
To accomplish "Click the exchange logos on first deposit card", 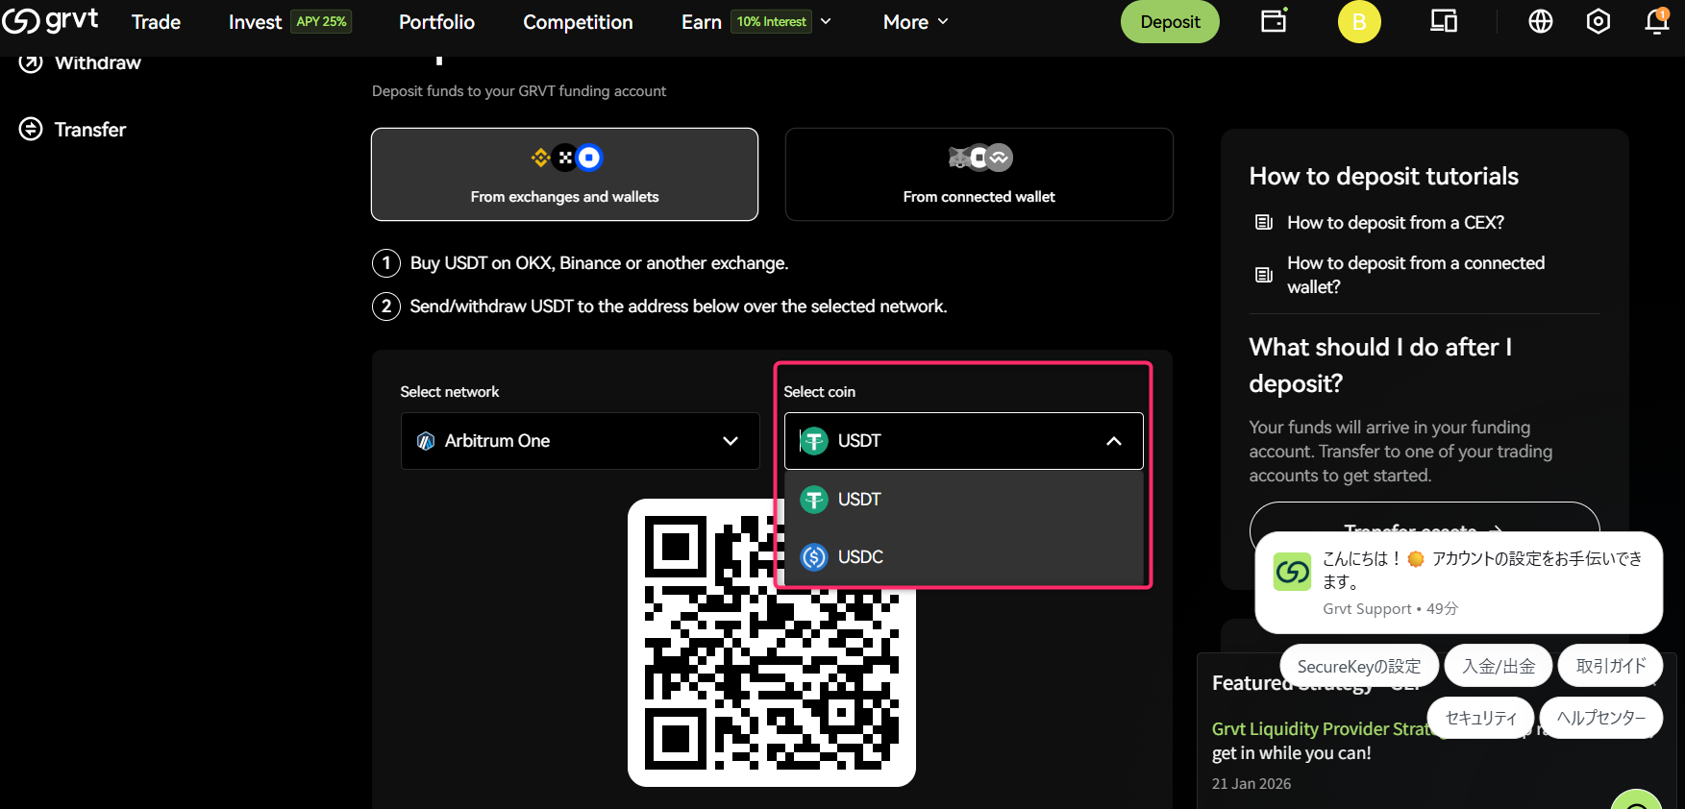I will tap(566, 158).
